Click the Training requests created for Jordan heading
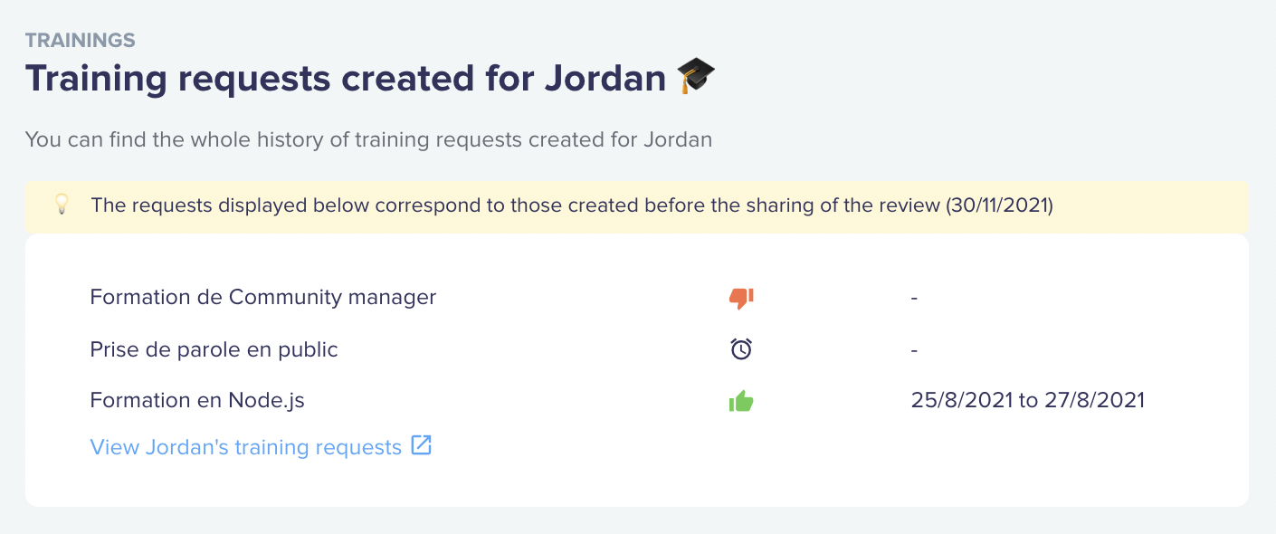 coord(346,79)
